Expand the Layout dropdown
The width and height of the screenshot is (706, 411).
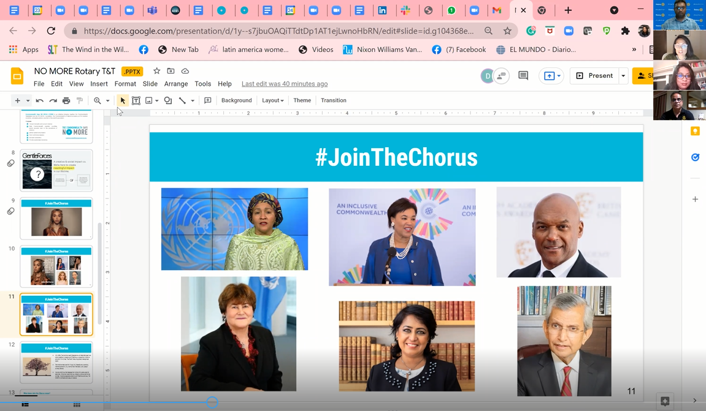[x=272, y=100]
